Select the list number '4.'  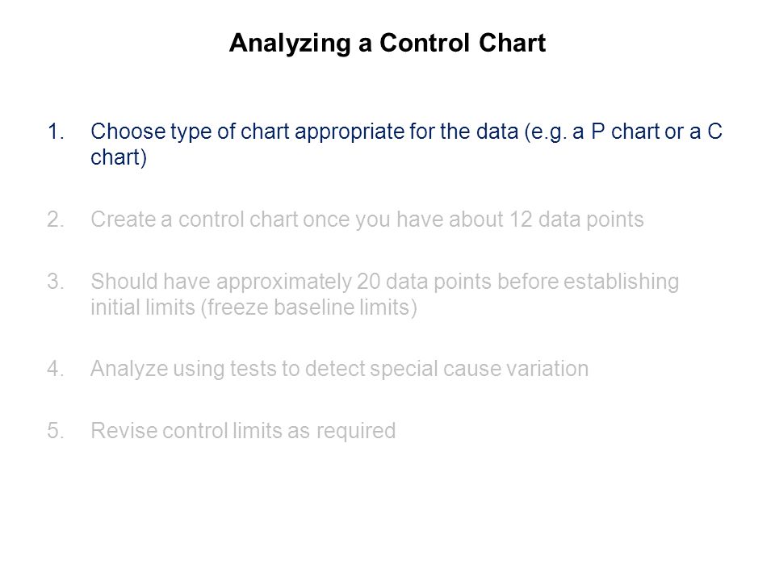click(56, 370)
